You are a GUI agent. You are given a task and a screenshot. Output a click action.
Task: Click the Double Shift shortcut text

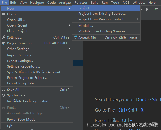point(148,99)
